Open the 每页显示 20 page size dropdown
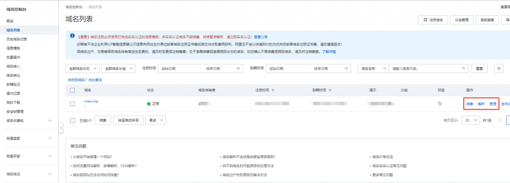The image size is (510, 183). 470,120
